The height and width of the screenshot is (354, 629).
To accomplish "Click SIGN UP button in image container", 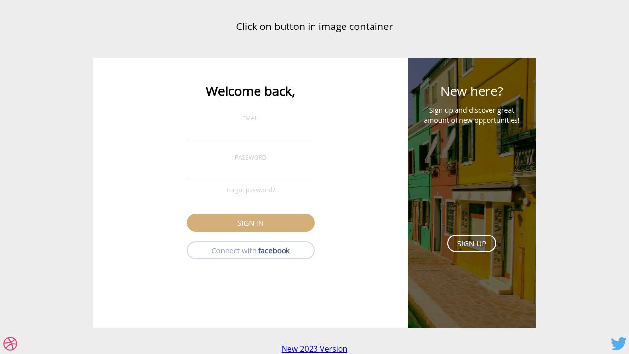I will 472,243.
